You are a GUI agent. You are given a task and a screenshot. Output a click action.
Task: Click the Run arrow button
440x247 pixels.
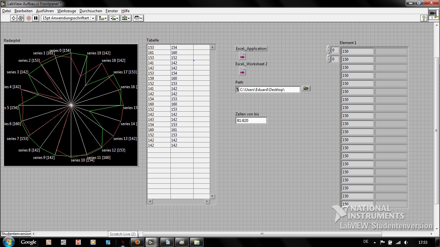point(14,18)
